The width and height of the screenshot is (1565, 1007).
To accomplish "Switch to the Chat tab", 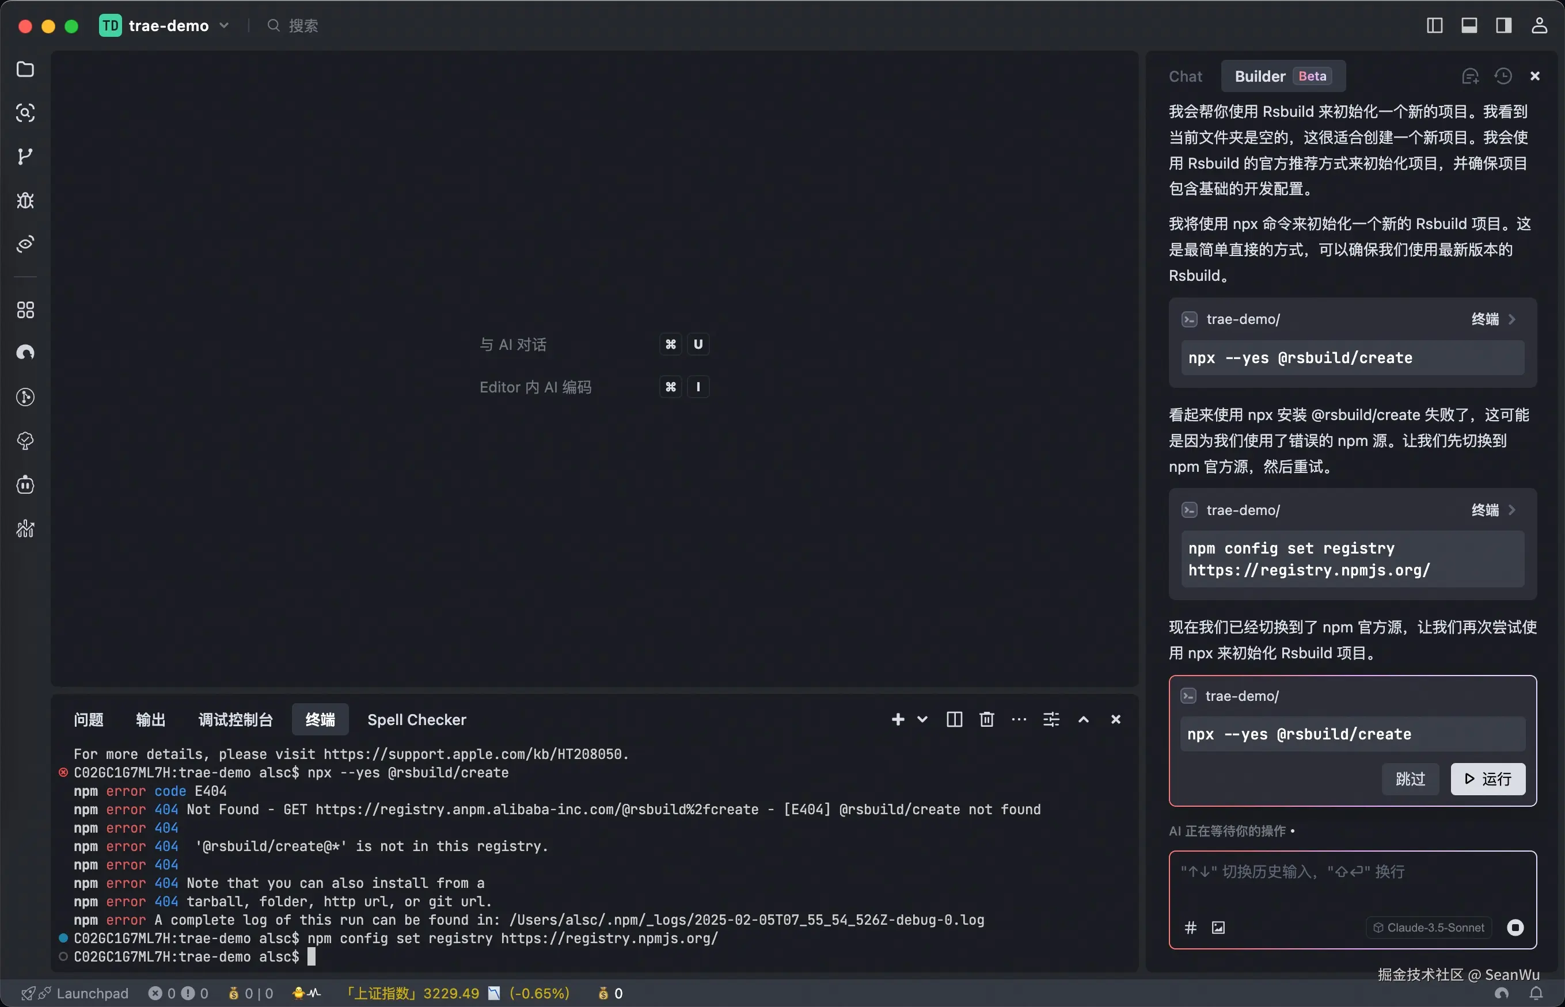I will 1185,77.
